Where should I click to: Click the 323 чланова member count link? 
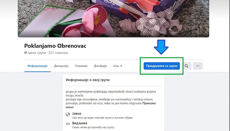pyautogui.click(x=58, y=53)
